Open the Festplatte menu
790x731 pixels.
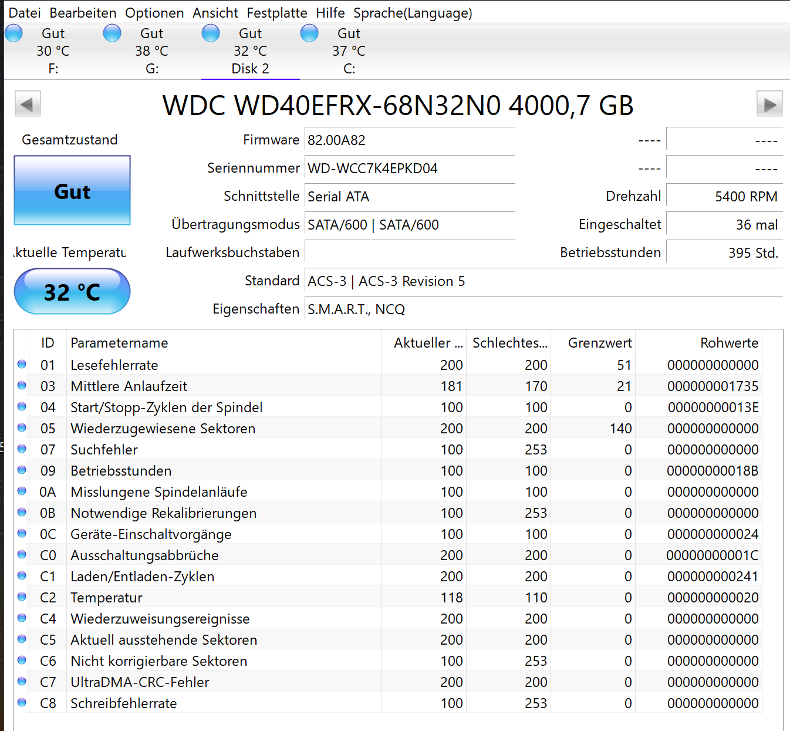click(277, 13)
